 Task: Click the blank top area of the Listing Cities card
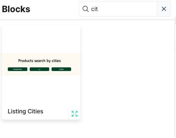(x=41, y=39)
